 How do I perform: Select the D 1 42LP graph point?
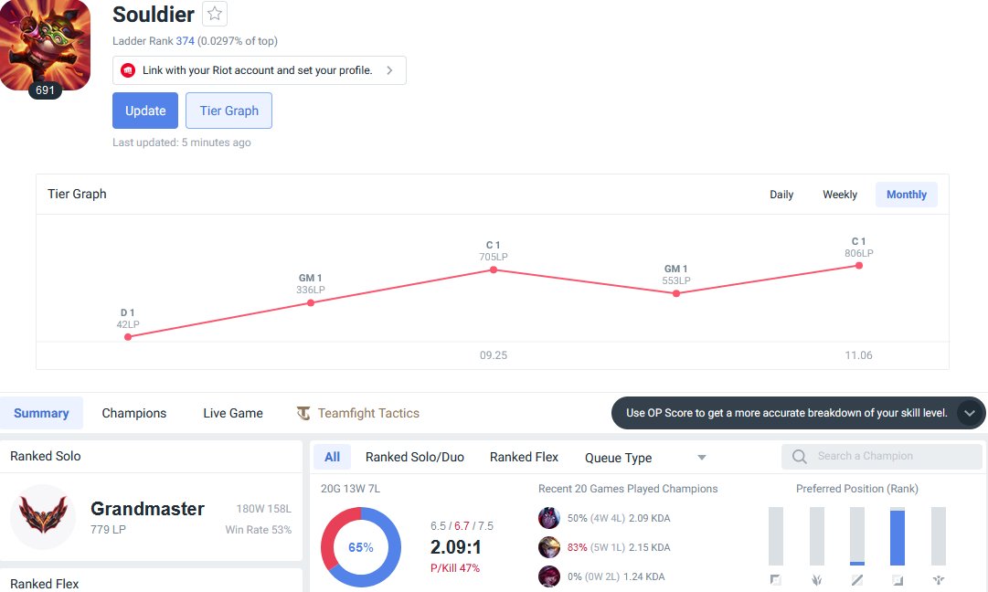(128, 337)
